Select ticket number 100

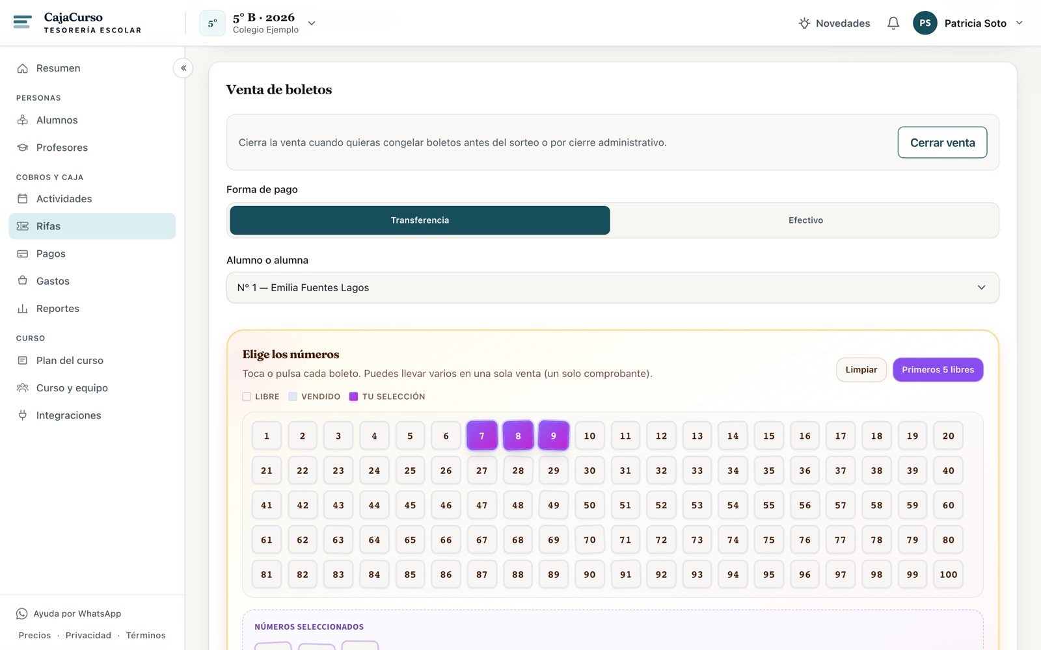pyautogui.click(x=949, y=575)
